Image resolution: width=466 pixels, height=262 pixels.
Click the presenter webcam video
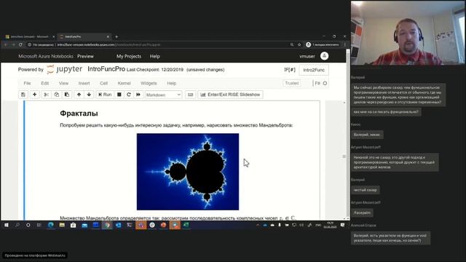pos(408,33)
